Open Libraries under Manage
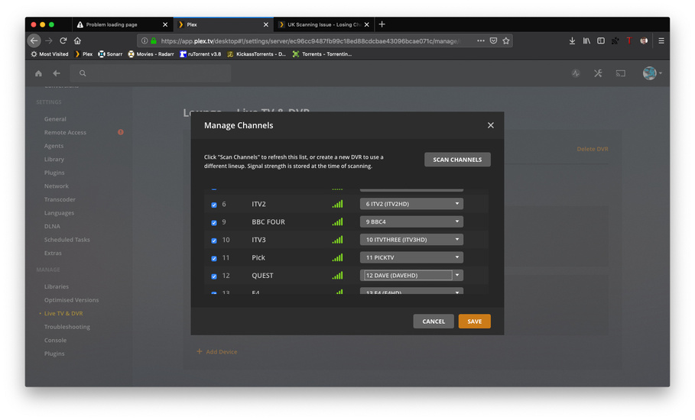The width and height of the screenshot is (695, 420). pos(57,286)
